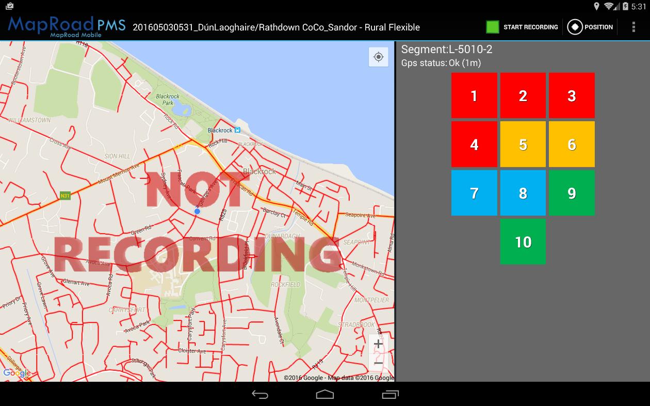Tap the my-location crosshair button on map
The image size is (650, 406).
[378, 57]
